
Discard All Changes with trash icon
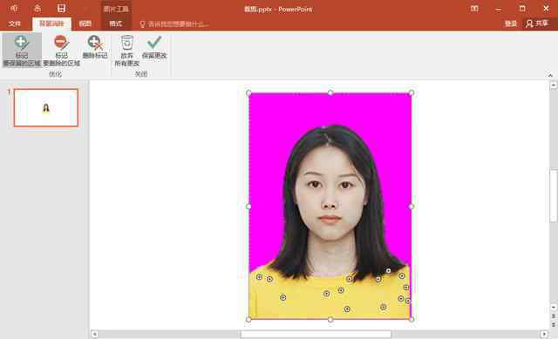pos(127,51)
